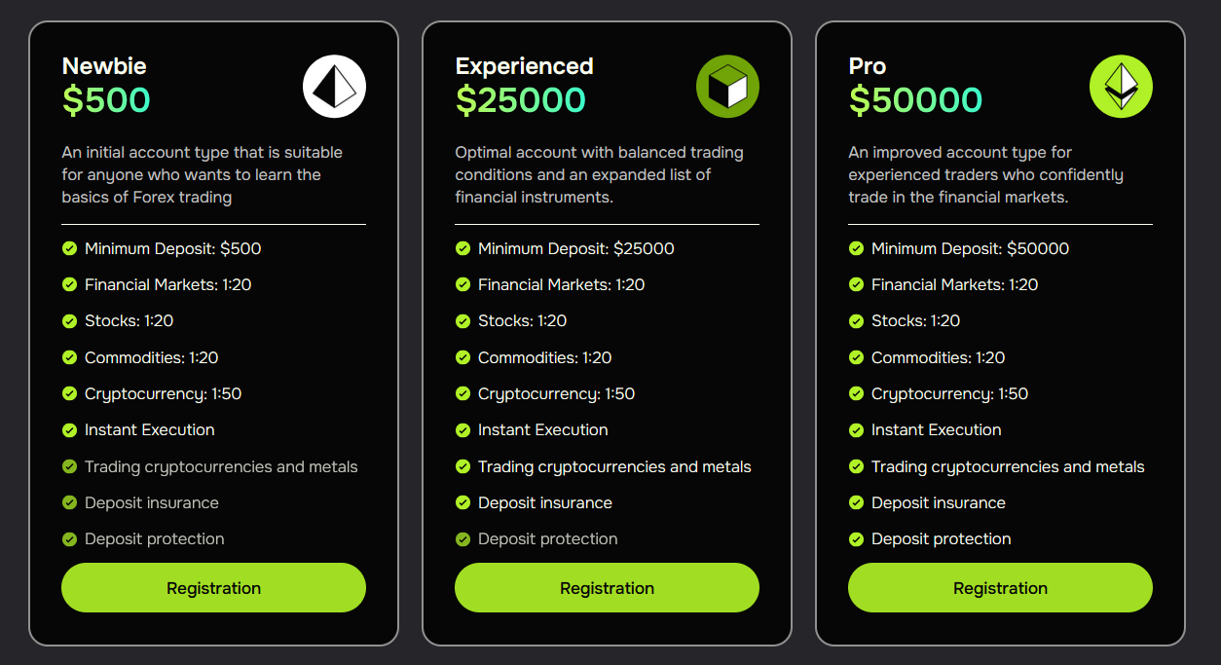
Task: Click the Experienced Deposit insurance feature text
Action: (545, 503)
